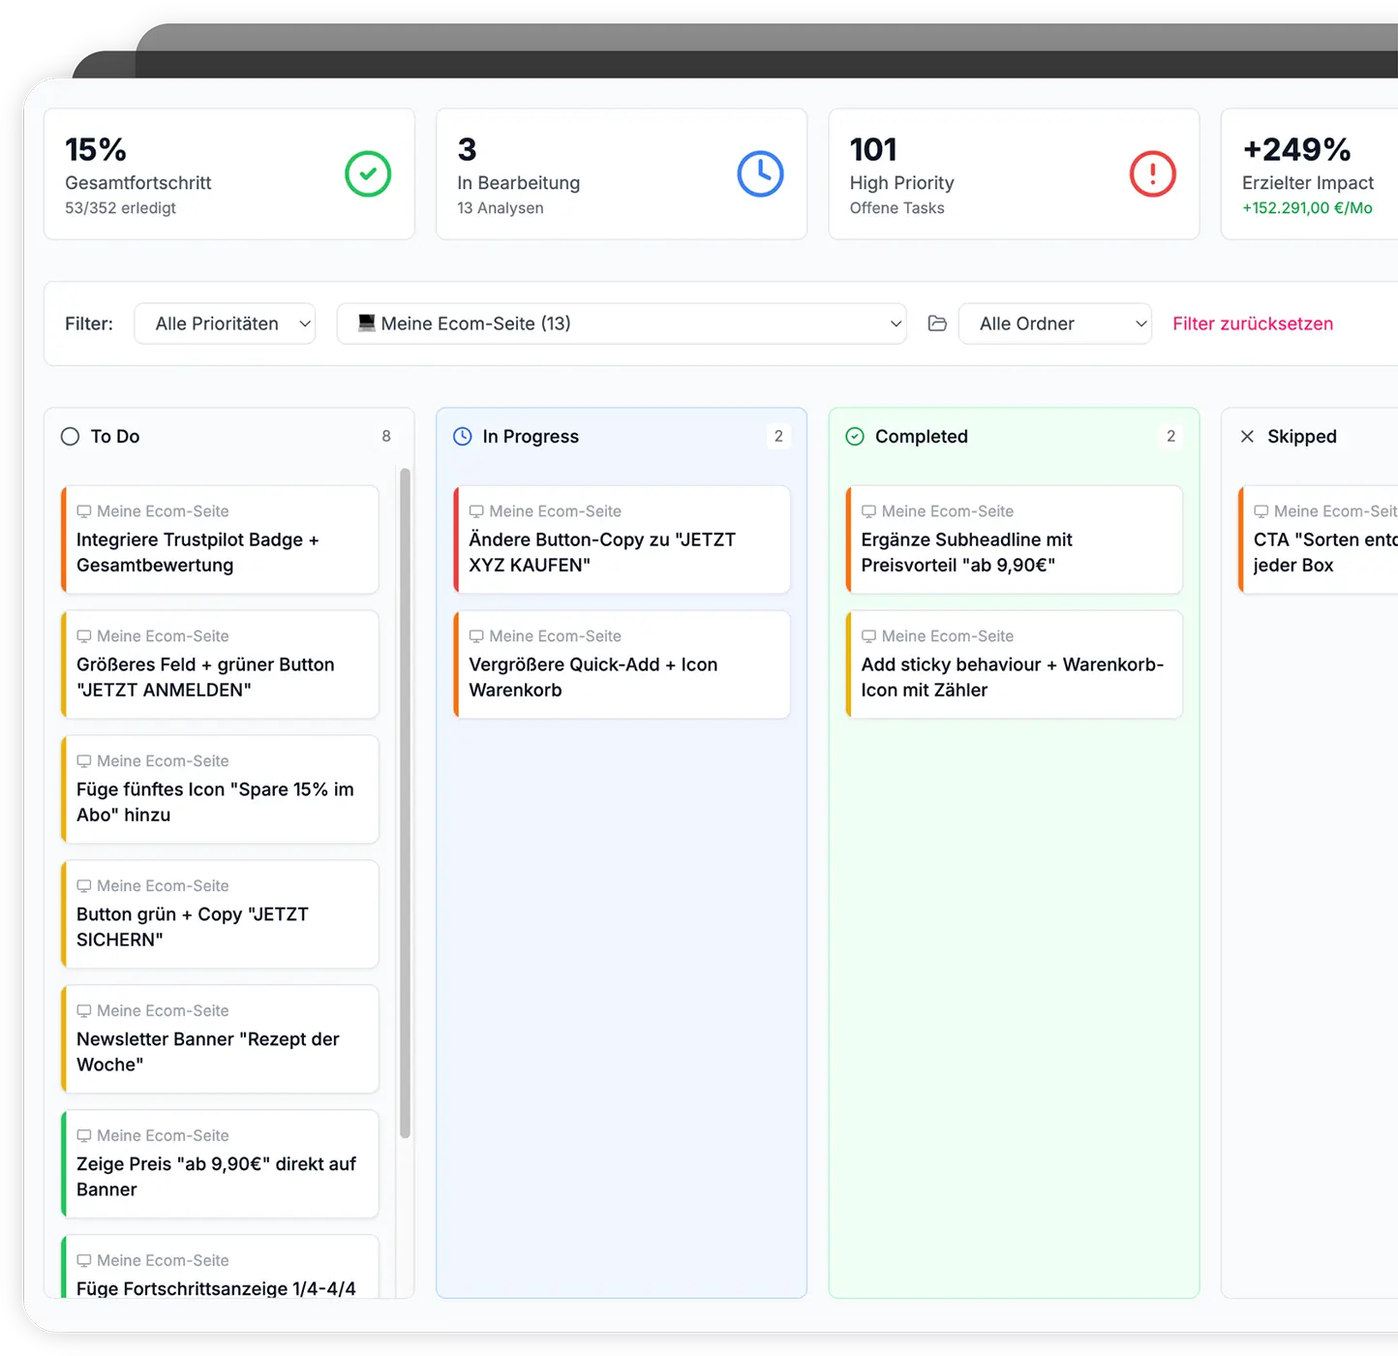
Task: Click the red exclamation icon on High Priority card
Action: (1152, 173)
